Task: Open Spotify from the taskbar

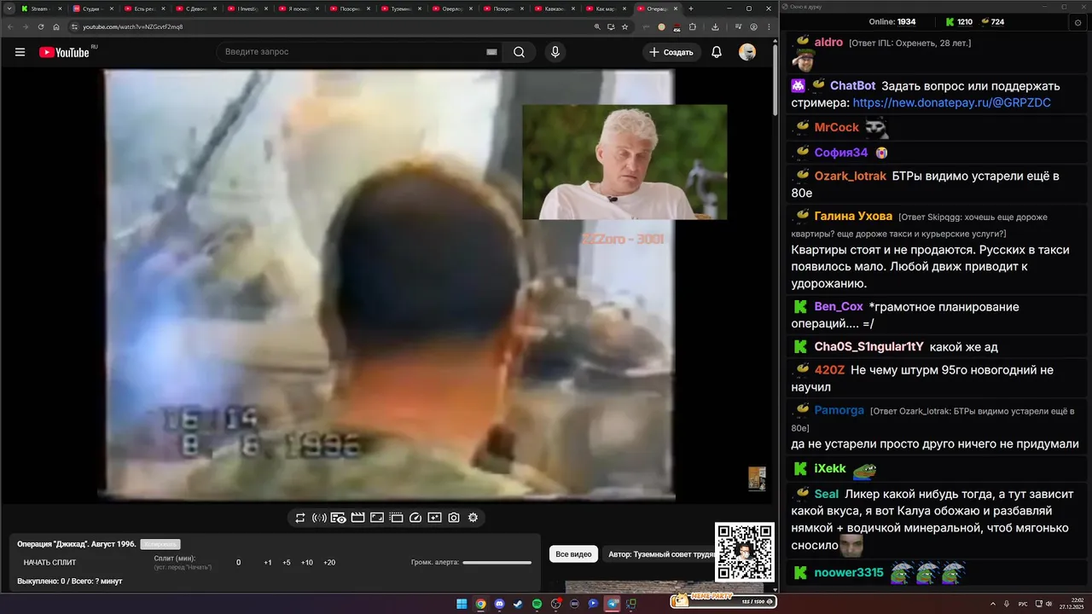Action: point(537,604)
